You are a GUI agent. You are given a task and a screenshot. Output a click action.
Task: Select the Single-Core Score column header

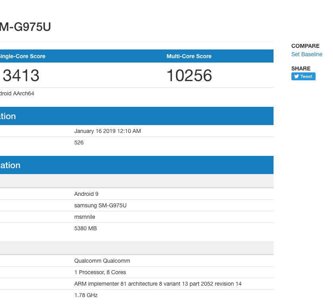22,56
